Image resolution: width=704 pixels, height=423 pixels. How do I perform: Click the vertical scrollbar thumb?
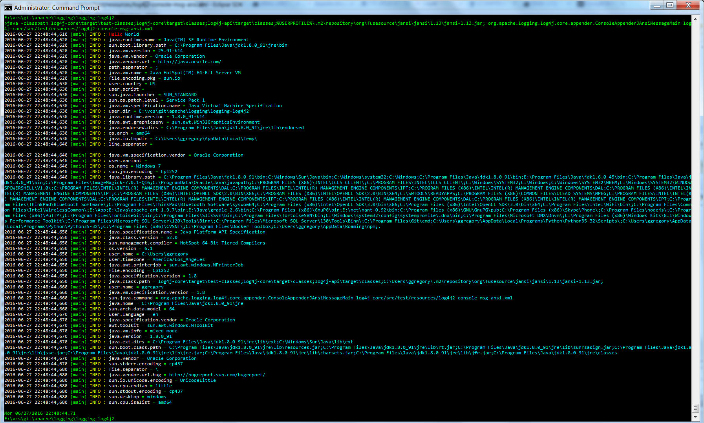click(x=695, y=408)
